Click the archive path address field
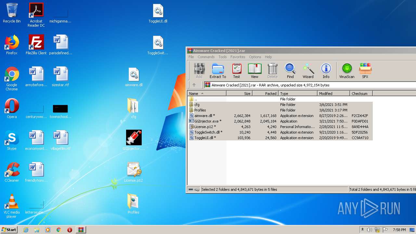The image size is (416, 234). click(x=310, y=85)
